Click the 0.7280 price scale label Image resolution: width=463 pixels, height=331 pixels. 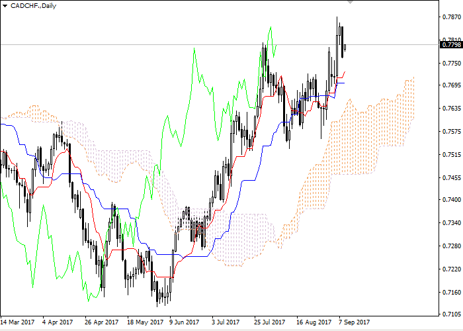(x=452, y=246)
